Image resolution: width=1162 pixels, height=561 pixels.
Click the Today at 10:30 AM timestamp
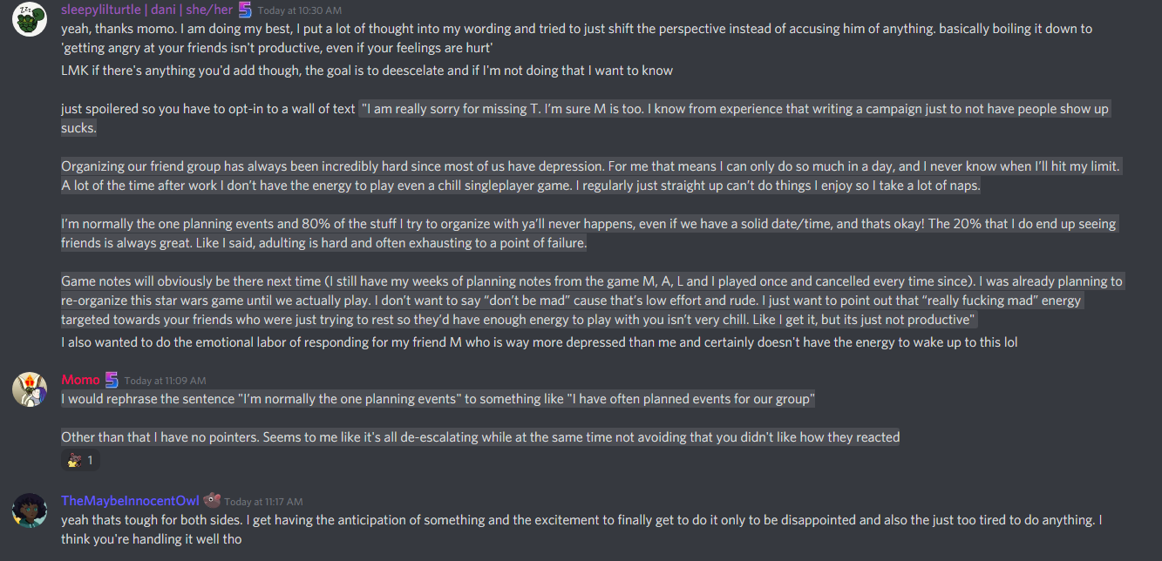click(300, 10)
